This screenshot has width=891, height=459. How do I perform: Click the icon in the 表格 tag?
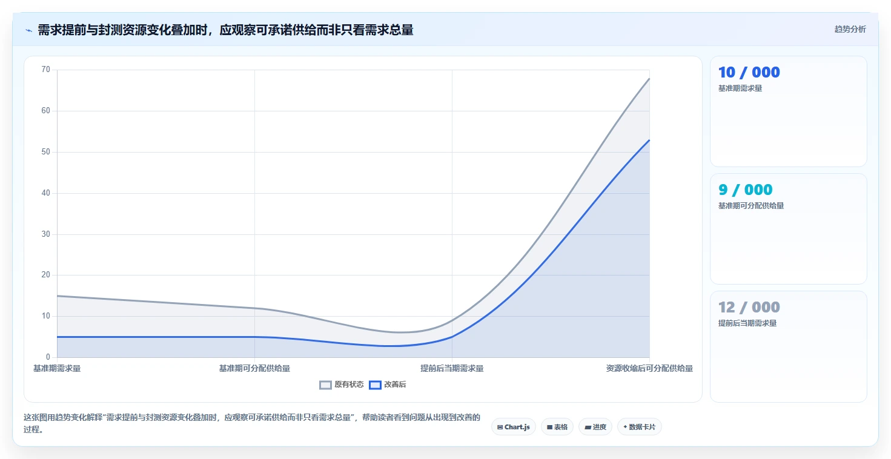pos(549,427)
